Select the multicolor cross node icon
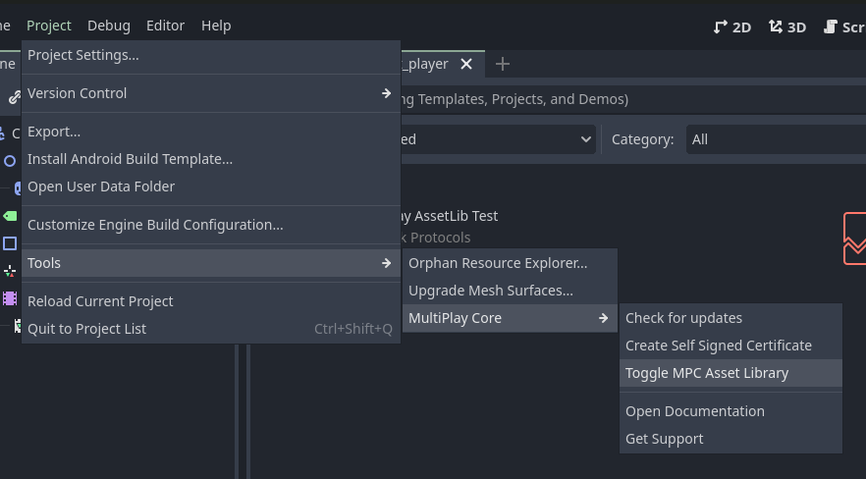The width and height of the screenshot is (866, 479). tap(10, 271)
